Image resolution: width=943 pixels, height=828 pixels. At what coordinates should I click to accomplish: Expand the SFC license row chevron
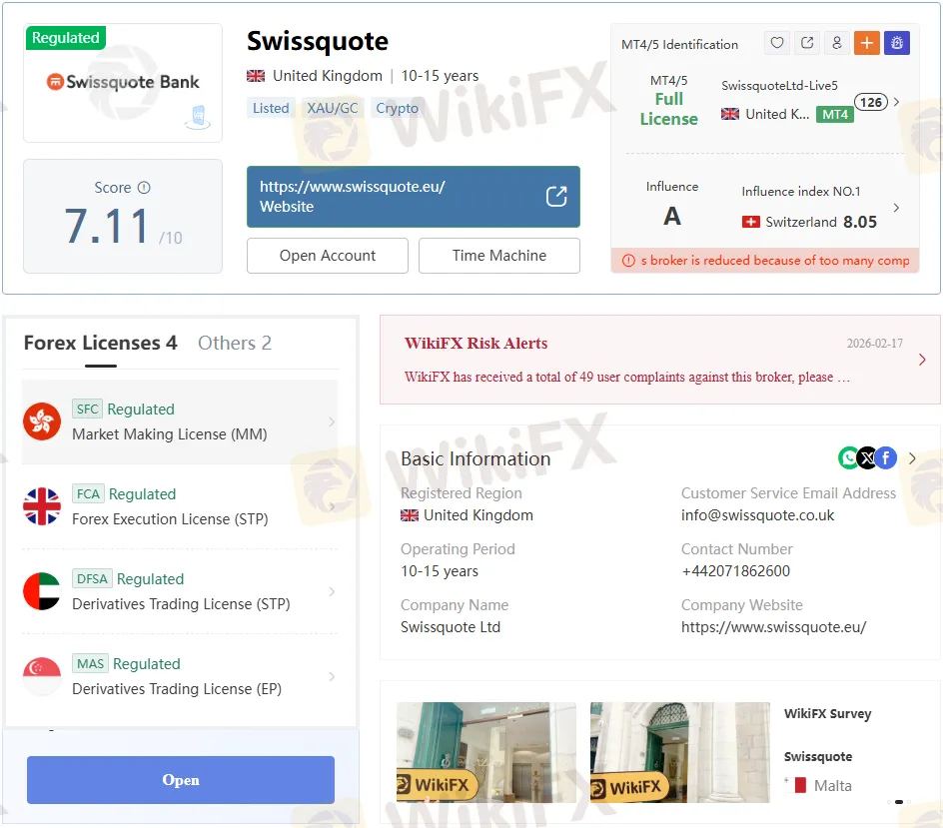point(332,422)
